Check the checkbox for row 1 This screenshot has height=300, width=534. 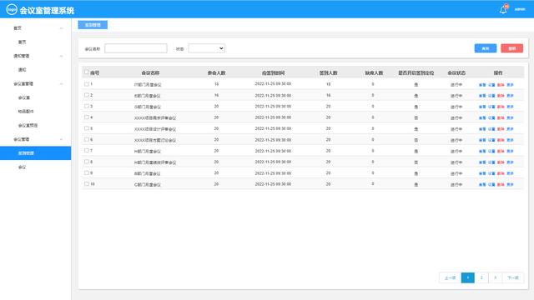pyautogui.click(x=87, y=84)
